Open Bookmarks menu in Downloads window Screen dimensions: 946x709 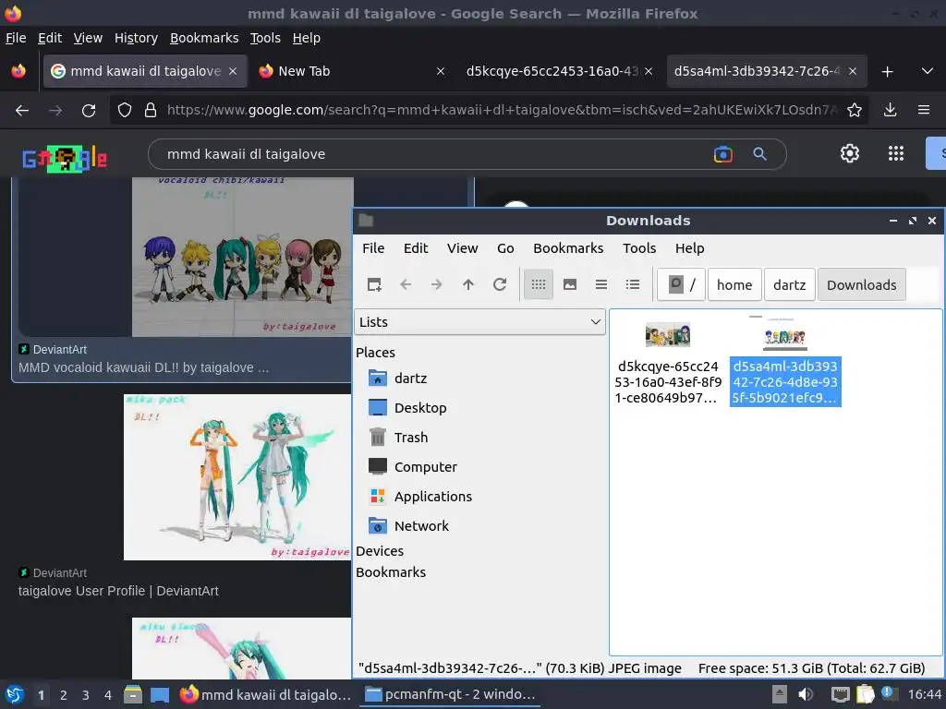click(568, 248)
